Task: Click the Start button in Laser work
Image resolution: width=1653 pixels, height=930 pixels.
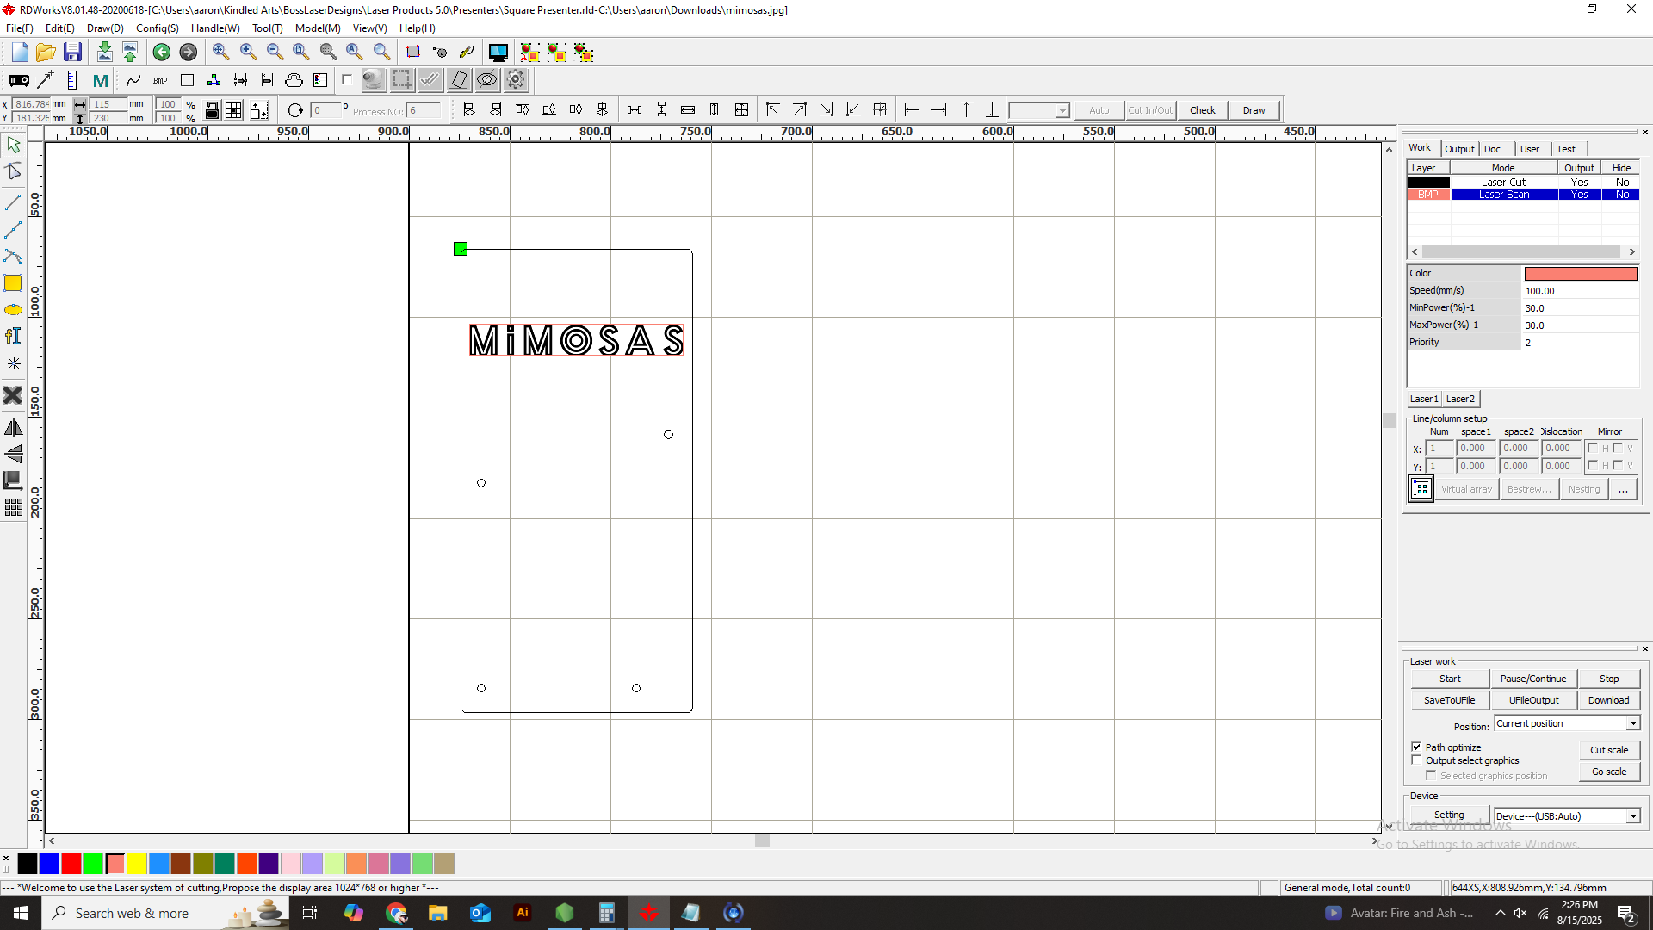Action: pyautogui.click(x=1450, y=679)
